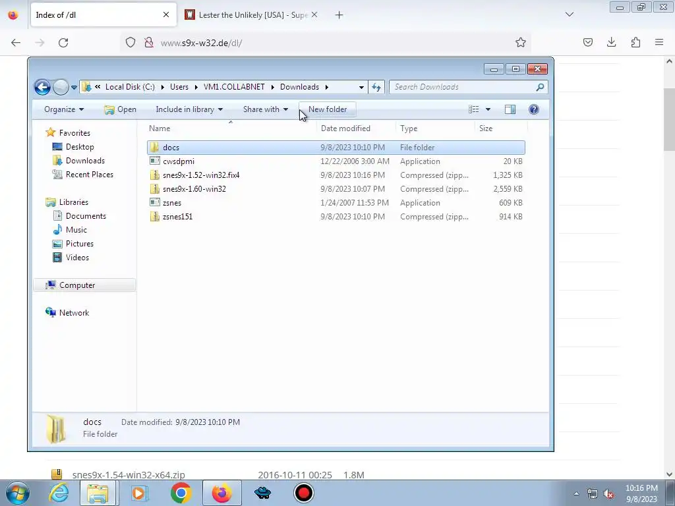The height and width of the screenshot is (506, 675).
Task: Open the Firefox downloads panel
Action: [611, 42]
